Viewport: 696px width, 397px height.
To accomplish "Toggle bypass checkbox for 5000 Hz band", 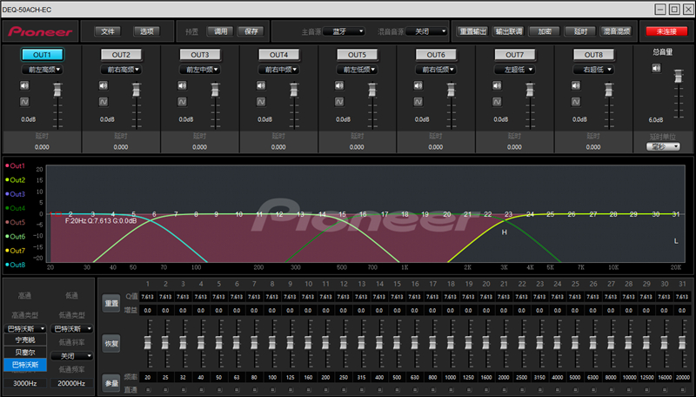I will click(x=575, y=390).
